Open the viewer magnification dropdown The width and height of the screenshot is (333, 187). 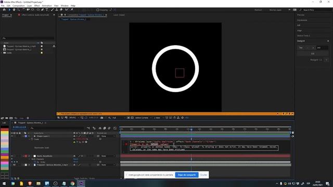pyautogui.click(x=74, y=118)
